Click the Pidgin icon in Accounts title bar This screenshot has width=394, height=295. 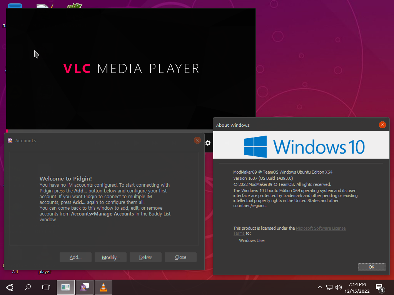[10, 141]
